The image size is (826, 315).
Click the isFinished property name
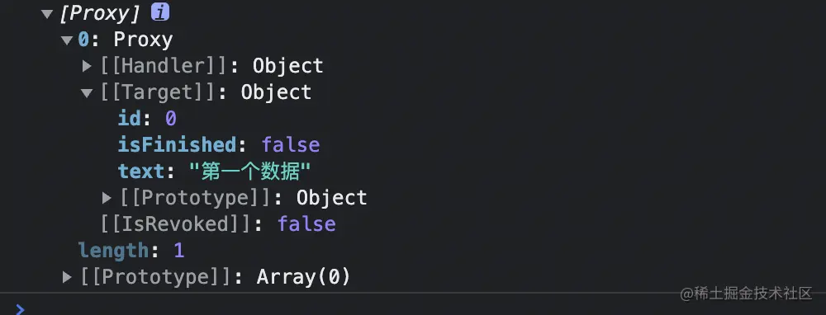[x=177, y=145]
